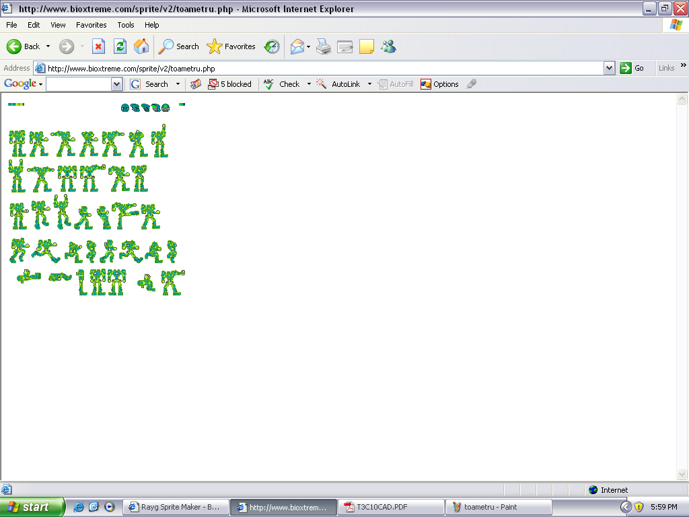Screen dimensions: 689x517
Task: Open the Tools menu
Action: click(x=126, y=25)
